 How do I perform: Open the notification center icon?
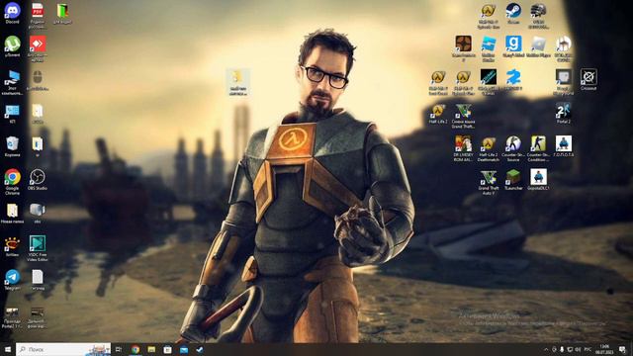(622, 349)
